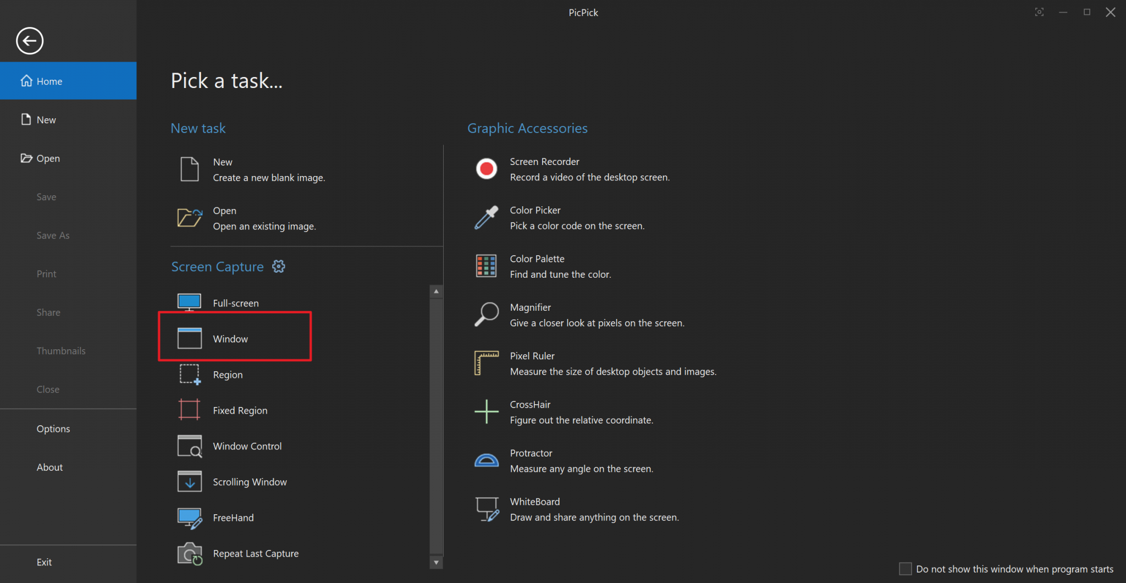The width and height of the screenshot is (1126, 583).
Task: Choose the Region capture tool
Action: 228,375
